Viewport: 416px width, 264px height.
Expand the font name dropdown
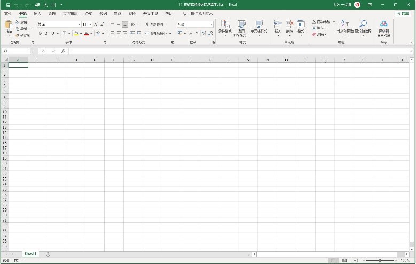click(x=80, y=25)
